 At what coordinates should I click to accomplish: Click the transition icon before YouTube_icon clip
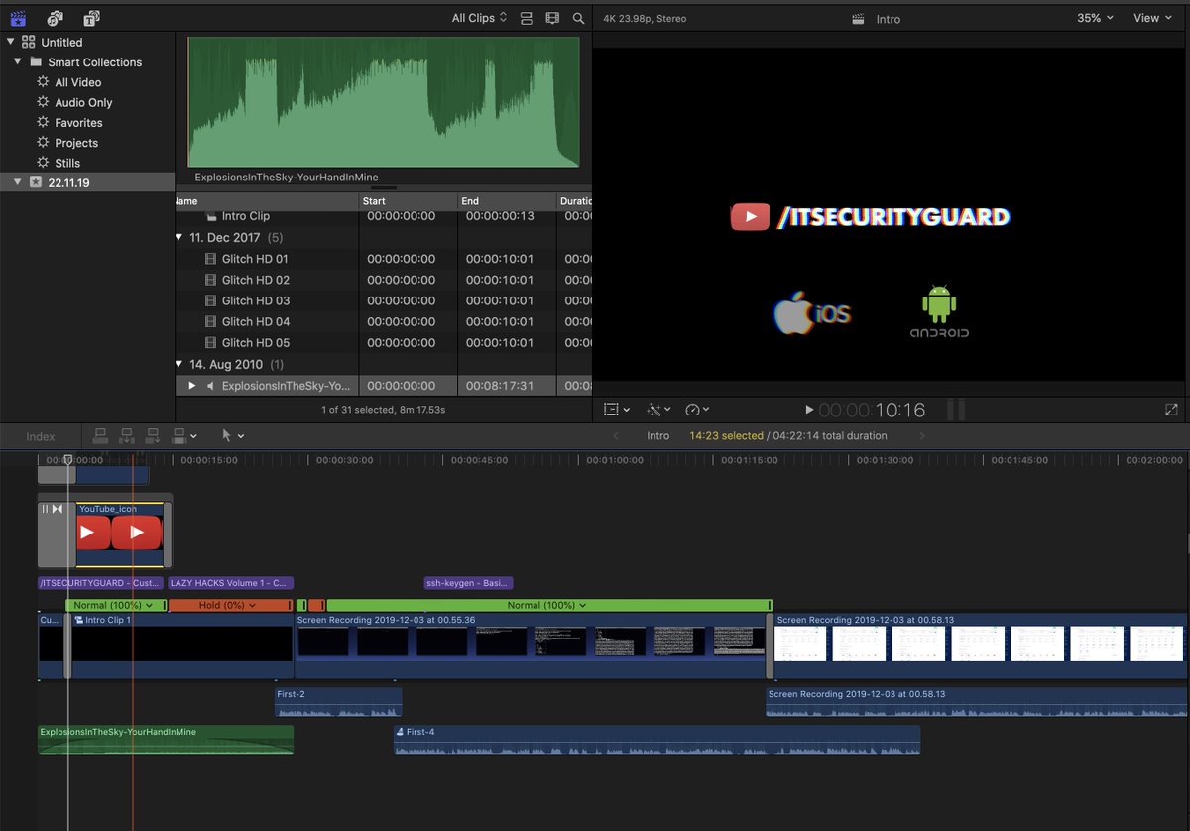click(x=57, y=509)
